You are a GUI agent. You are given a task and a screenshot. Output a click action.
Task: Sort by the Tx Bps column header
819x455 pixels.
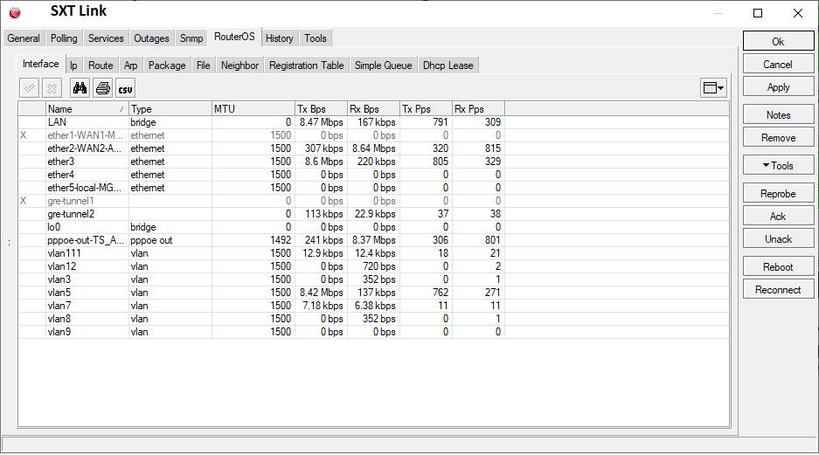(322, 109)
